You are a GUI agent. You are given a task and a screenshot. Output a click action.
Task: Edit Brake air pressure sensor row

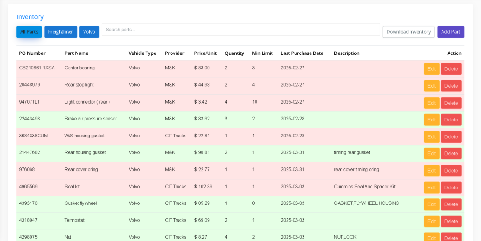[x=432, y=120]
